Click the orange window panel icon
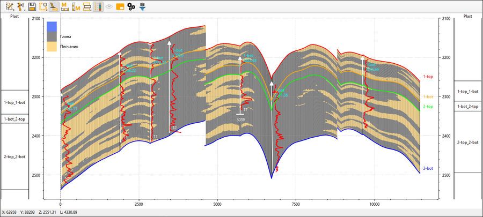This screenshot has width=483, height=217. (x=120, y=7)
